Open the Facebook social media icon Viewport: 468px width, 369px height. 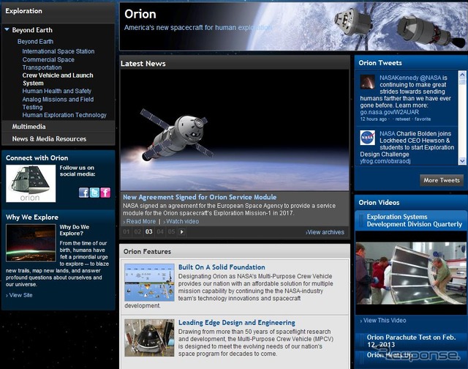pyautogui.click(x=83, y=193)
